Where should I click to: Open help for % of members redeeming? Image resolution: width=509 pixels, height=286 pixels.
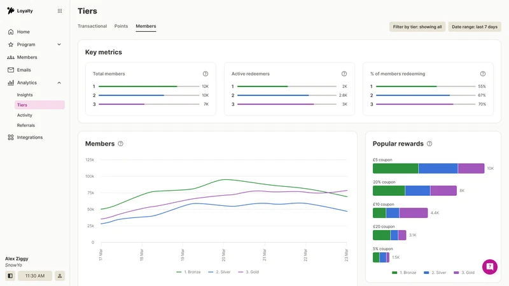point(483,74)
